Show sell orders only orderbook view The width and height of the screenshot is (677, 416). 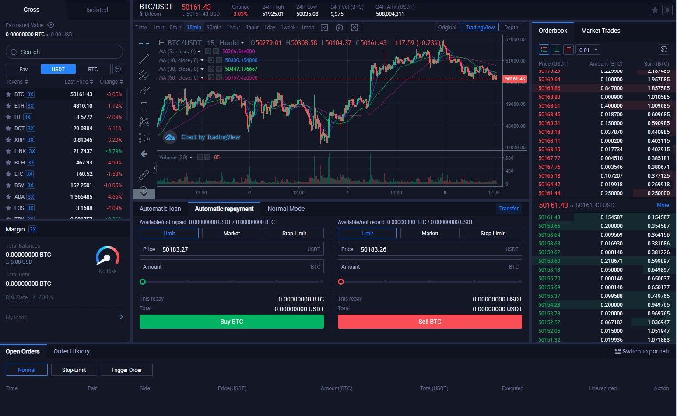pos(568,49)
